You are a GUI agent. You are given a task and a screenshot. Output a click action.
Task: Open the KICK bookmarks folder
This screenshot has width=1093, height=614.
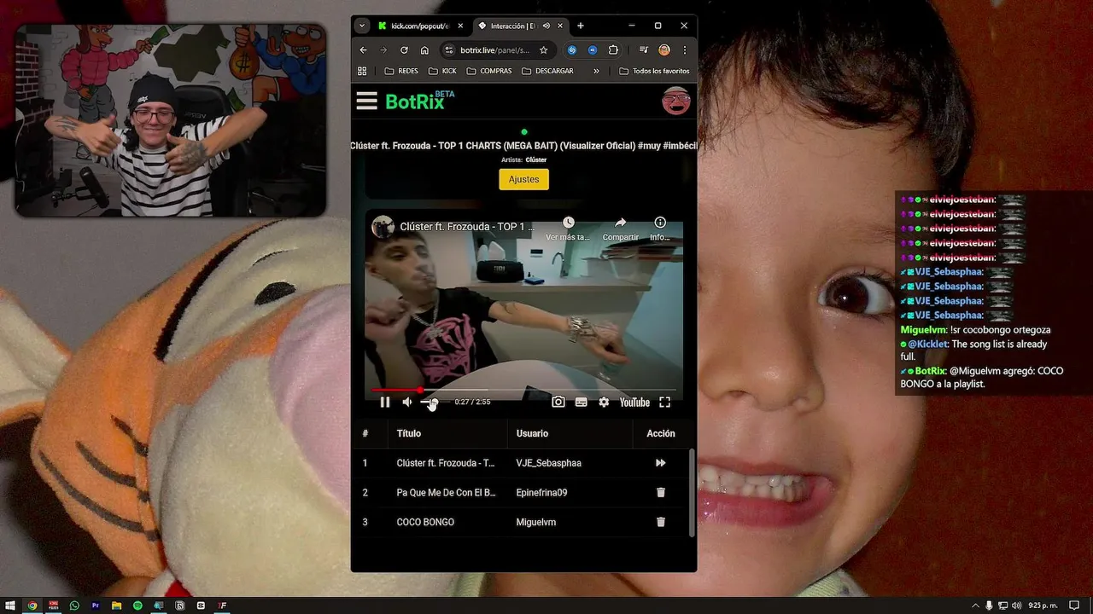click(442, 71)
